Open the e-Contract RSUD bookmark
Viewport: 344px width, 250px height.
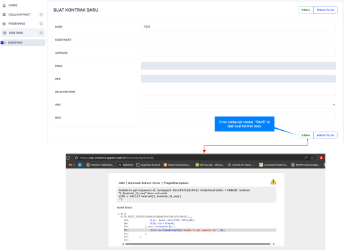coord(273,165)
